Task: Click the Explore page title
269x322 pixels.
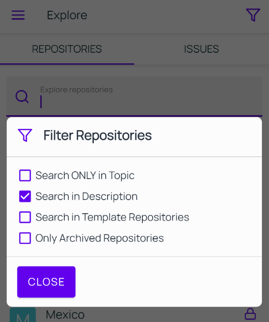Action: tap(67, 15)
